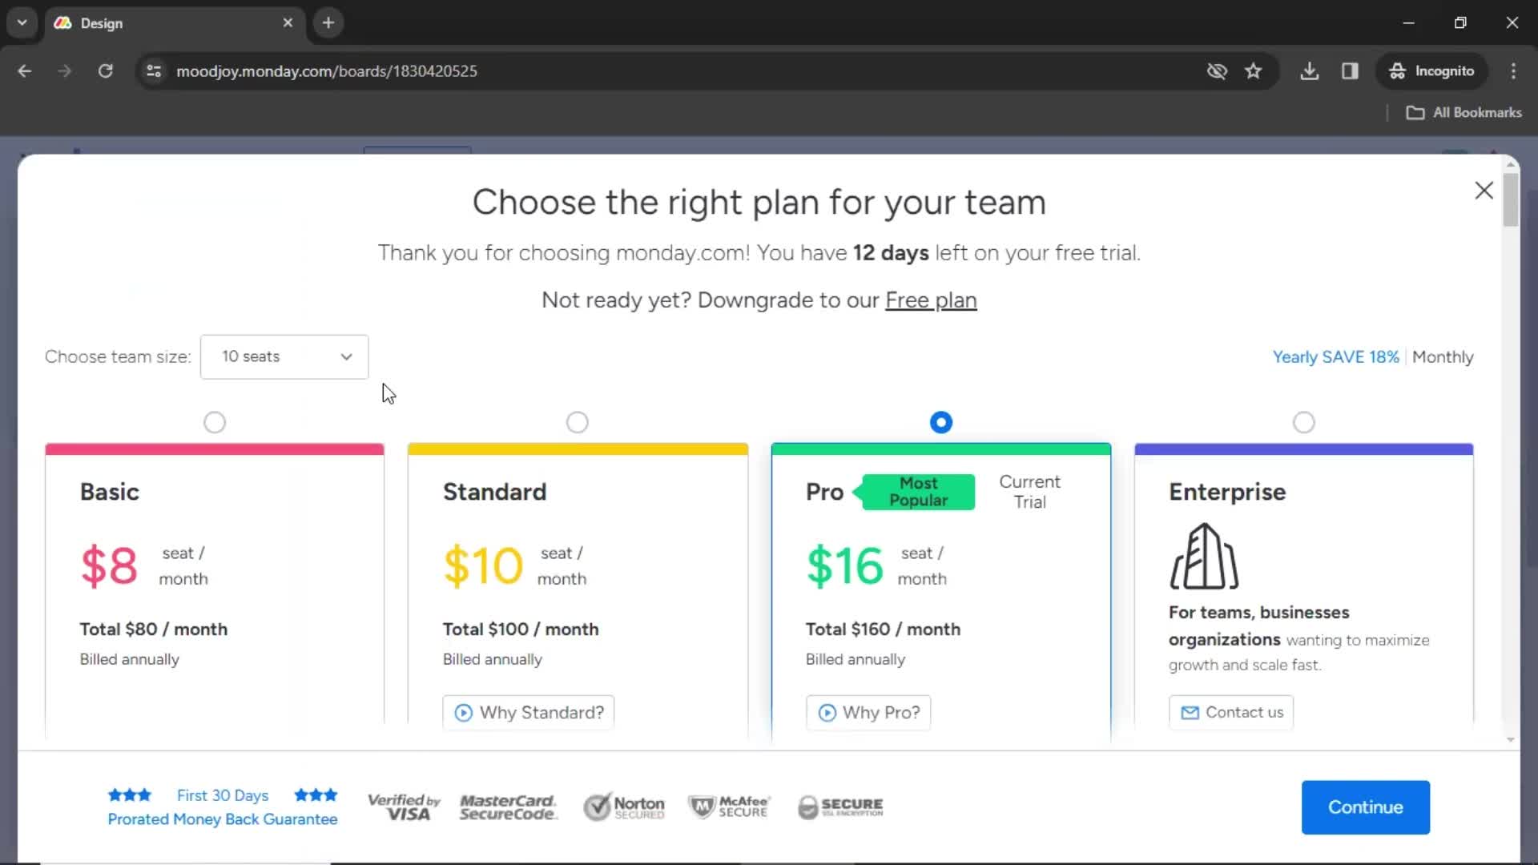Click the Verified by VISA icon
The image size is (1538, 865).
point(404,806)
